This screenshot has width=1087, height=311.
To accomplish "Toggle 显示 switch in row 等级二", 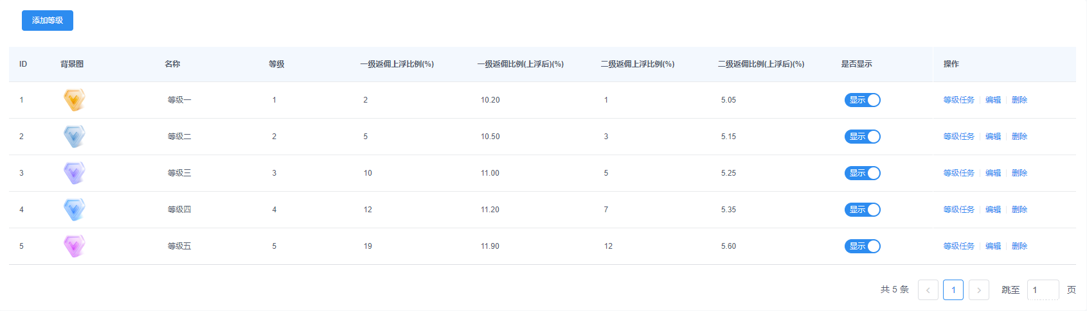I will [x=862, y=137].
